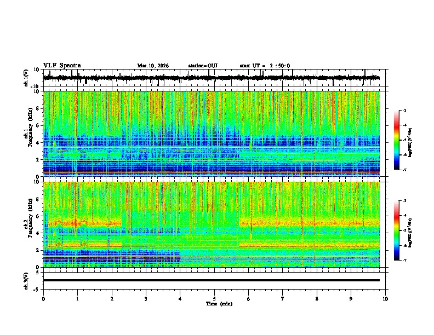Click the "6" kHz tick of ch.2 spectrogram
Viewport: 434px width, 335px height.
click(x=38, y=216)
